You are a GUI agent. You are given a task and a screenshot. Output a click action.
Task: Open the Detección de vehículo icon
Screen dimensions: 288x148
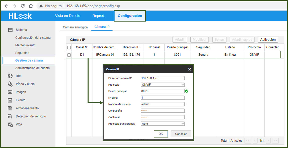10,116
